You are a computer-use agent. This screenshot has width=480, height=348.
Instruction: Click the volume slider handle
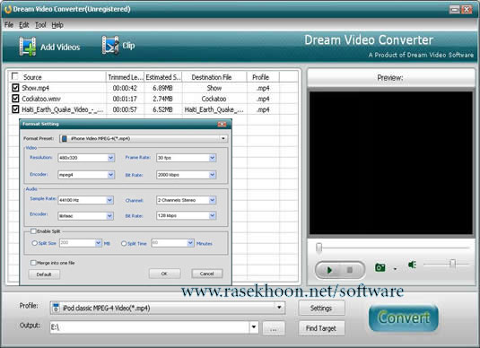tap(452, 264)
